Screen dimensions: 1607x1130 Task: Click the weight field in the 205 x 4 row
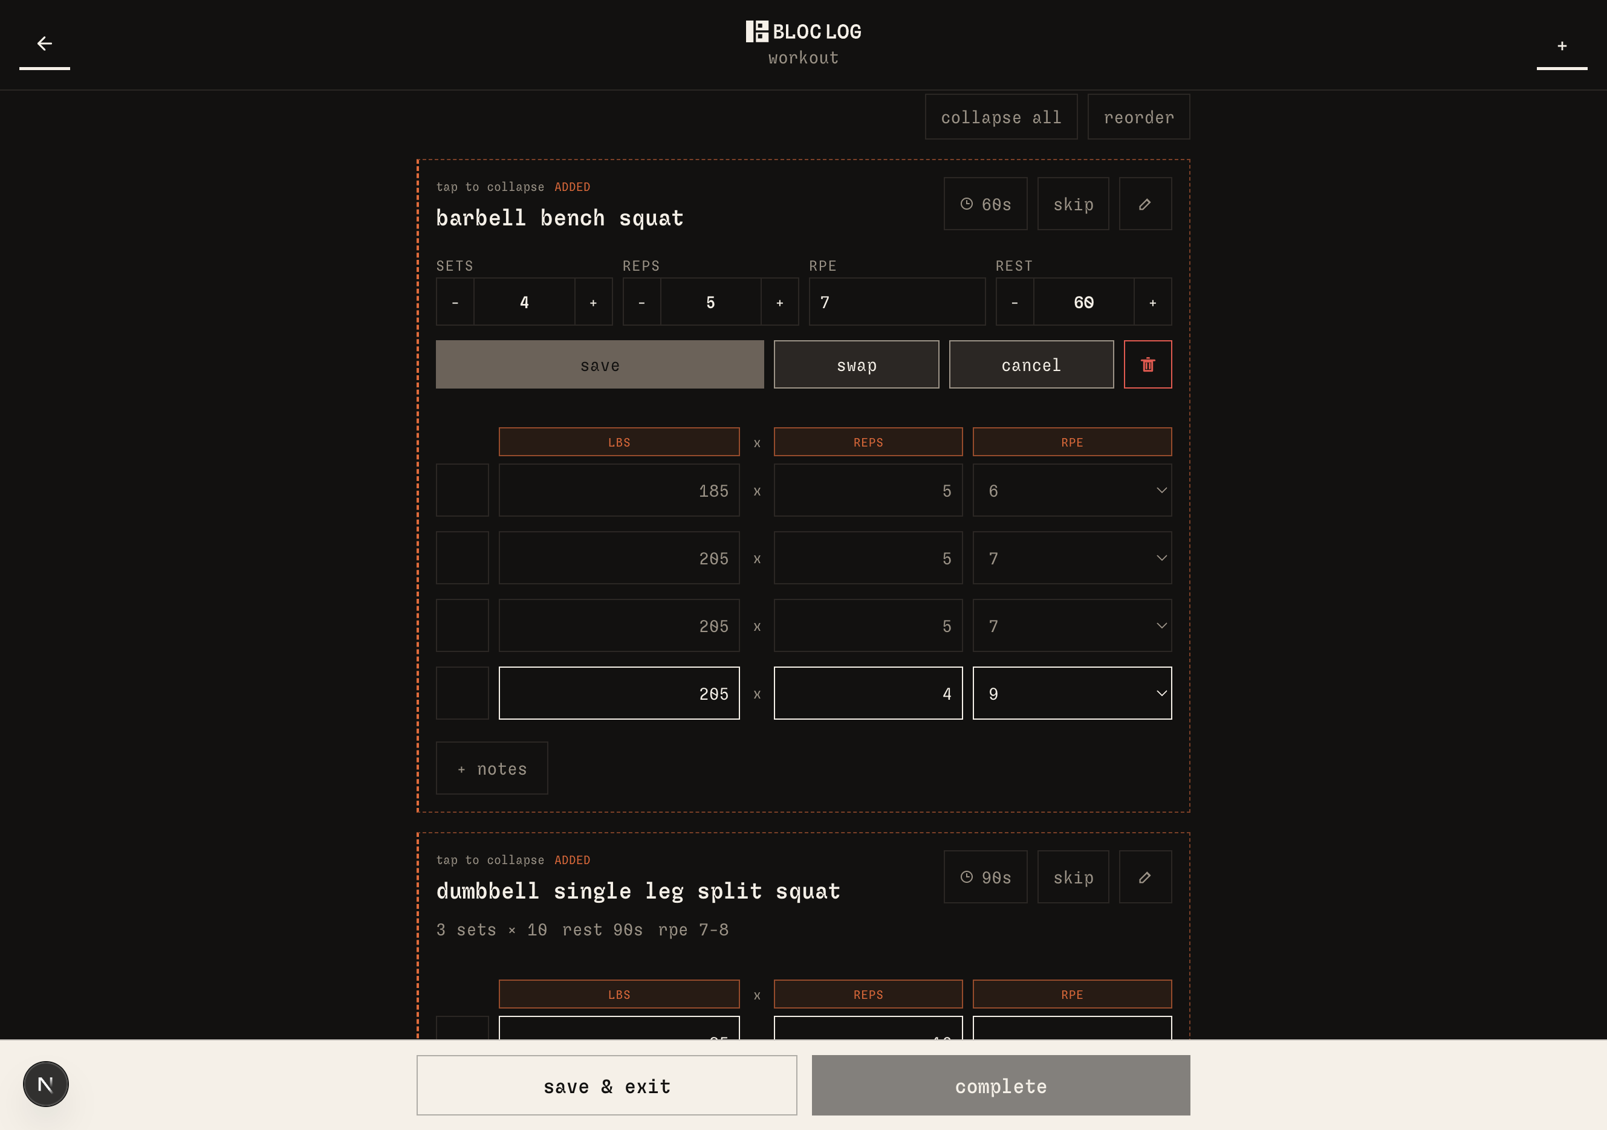[618, 693]
